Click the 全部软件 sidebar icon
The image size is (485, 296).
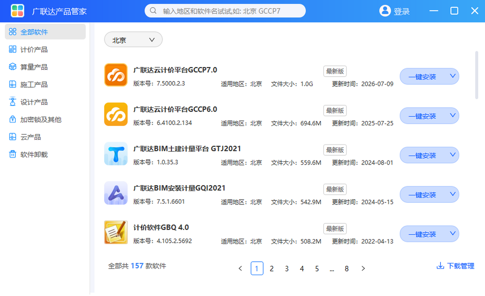tap(13, 32)
